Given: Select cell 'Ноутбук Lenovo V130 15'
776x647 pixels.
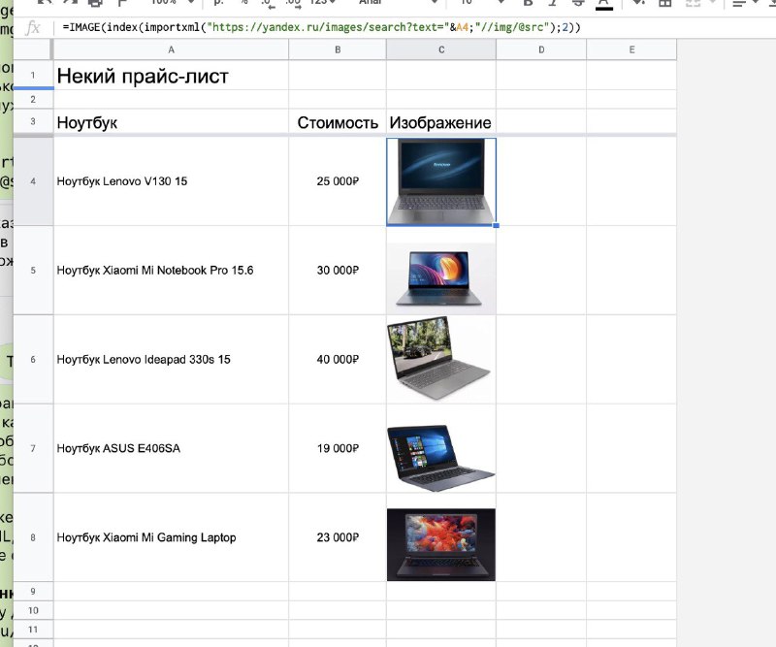Looking at the screenshot, I should click(x=171, y=181).
